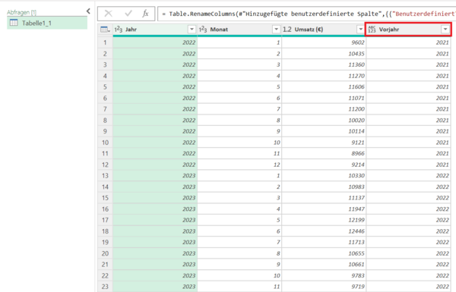Select row number 13
This screenshot has height=292, width=456.
(x=105, y=176)
